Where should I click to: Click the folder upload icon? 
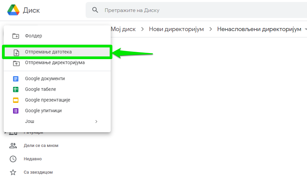16,63
